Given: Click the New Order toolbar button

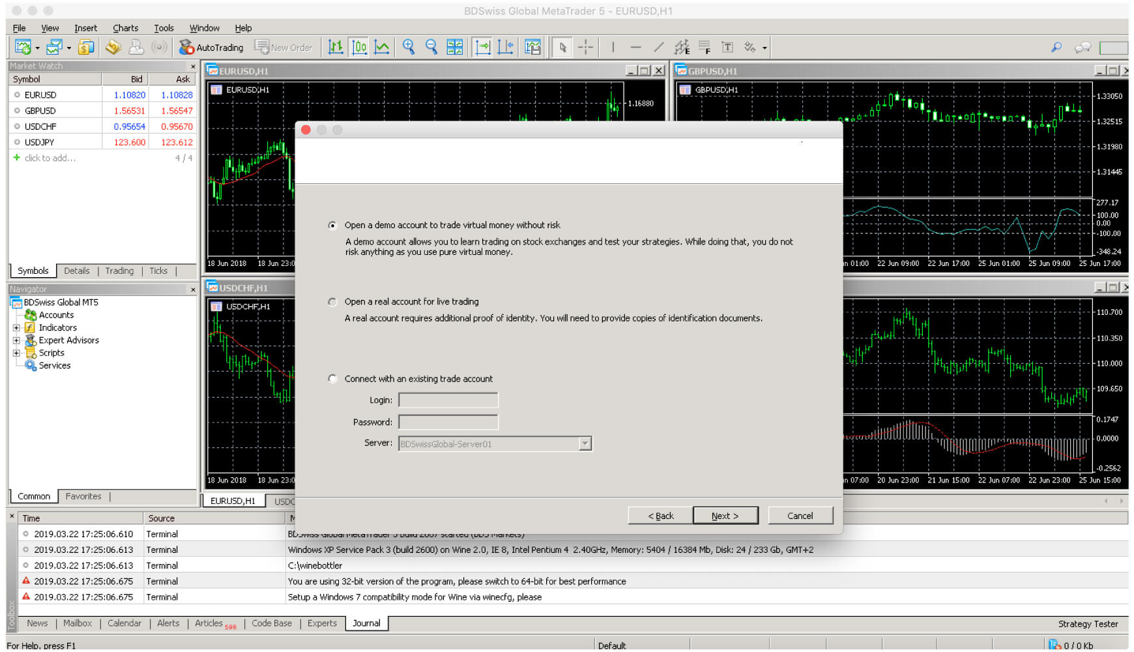Looking at the screenshot, I should (x=283, y=47).
